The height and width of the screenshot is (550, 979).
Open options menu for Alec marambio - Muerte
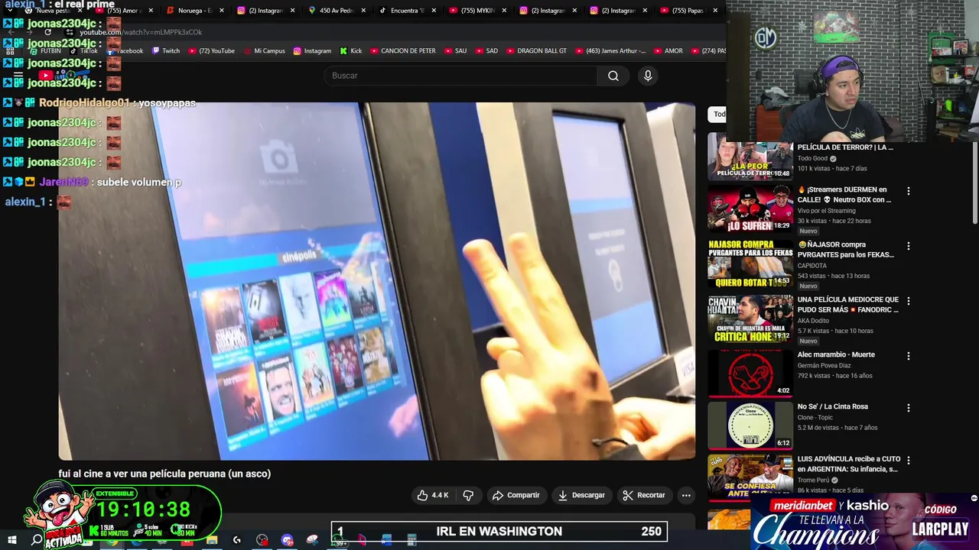click(x=909, y=356)
